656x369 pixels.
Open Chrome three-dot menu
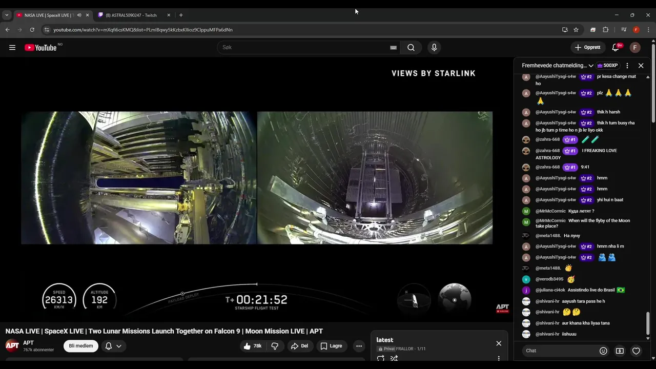pyautogui.click(x=648, y=30)
